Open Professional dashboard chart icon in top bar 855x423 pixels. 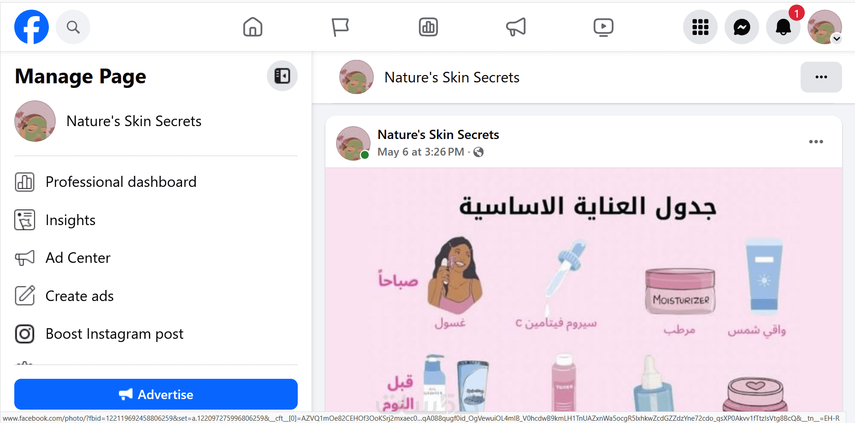[x=428, y=27]
